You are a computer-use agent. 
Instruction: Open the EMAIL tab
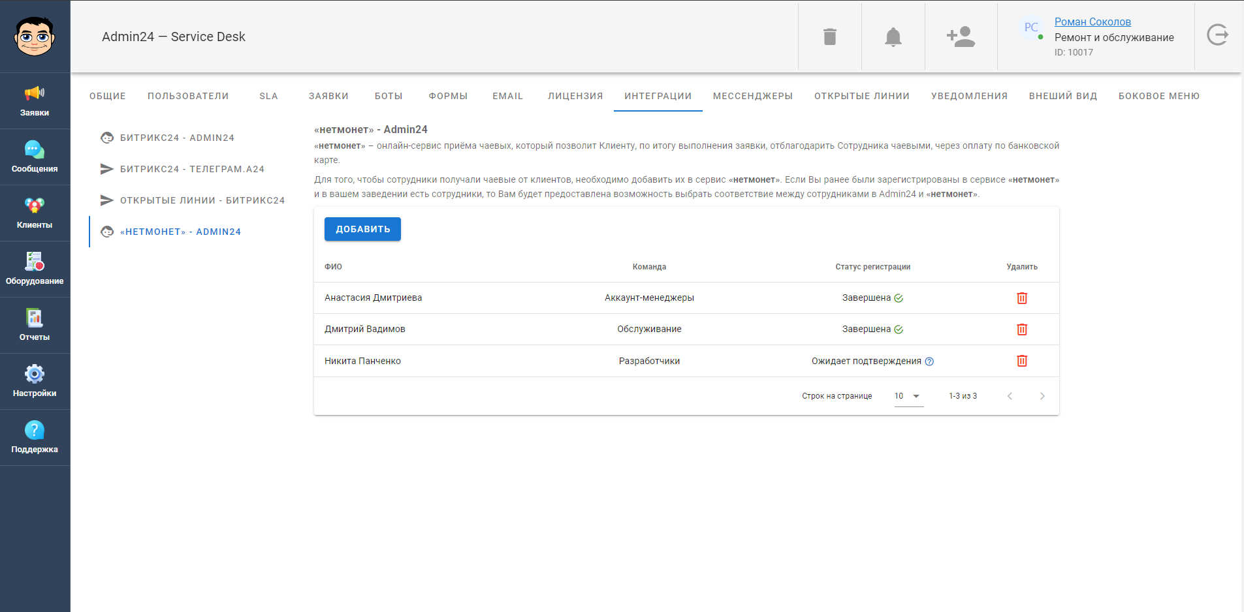point(508,96)
